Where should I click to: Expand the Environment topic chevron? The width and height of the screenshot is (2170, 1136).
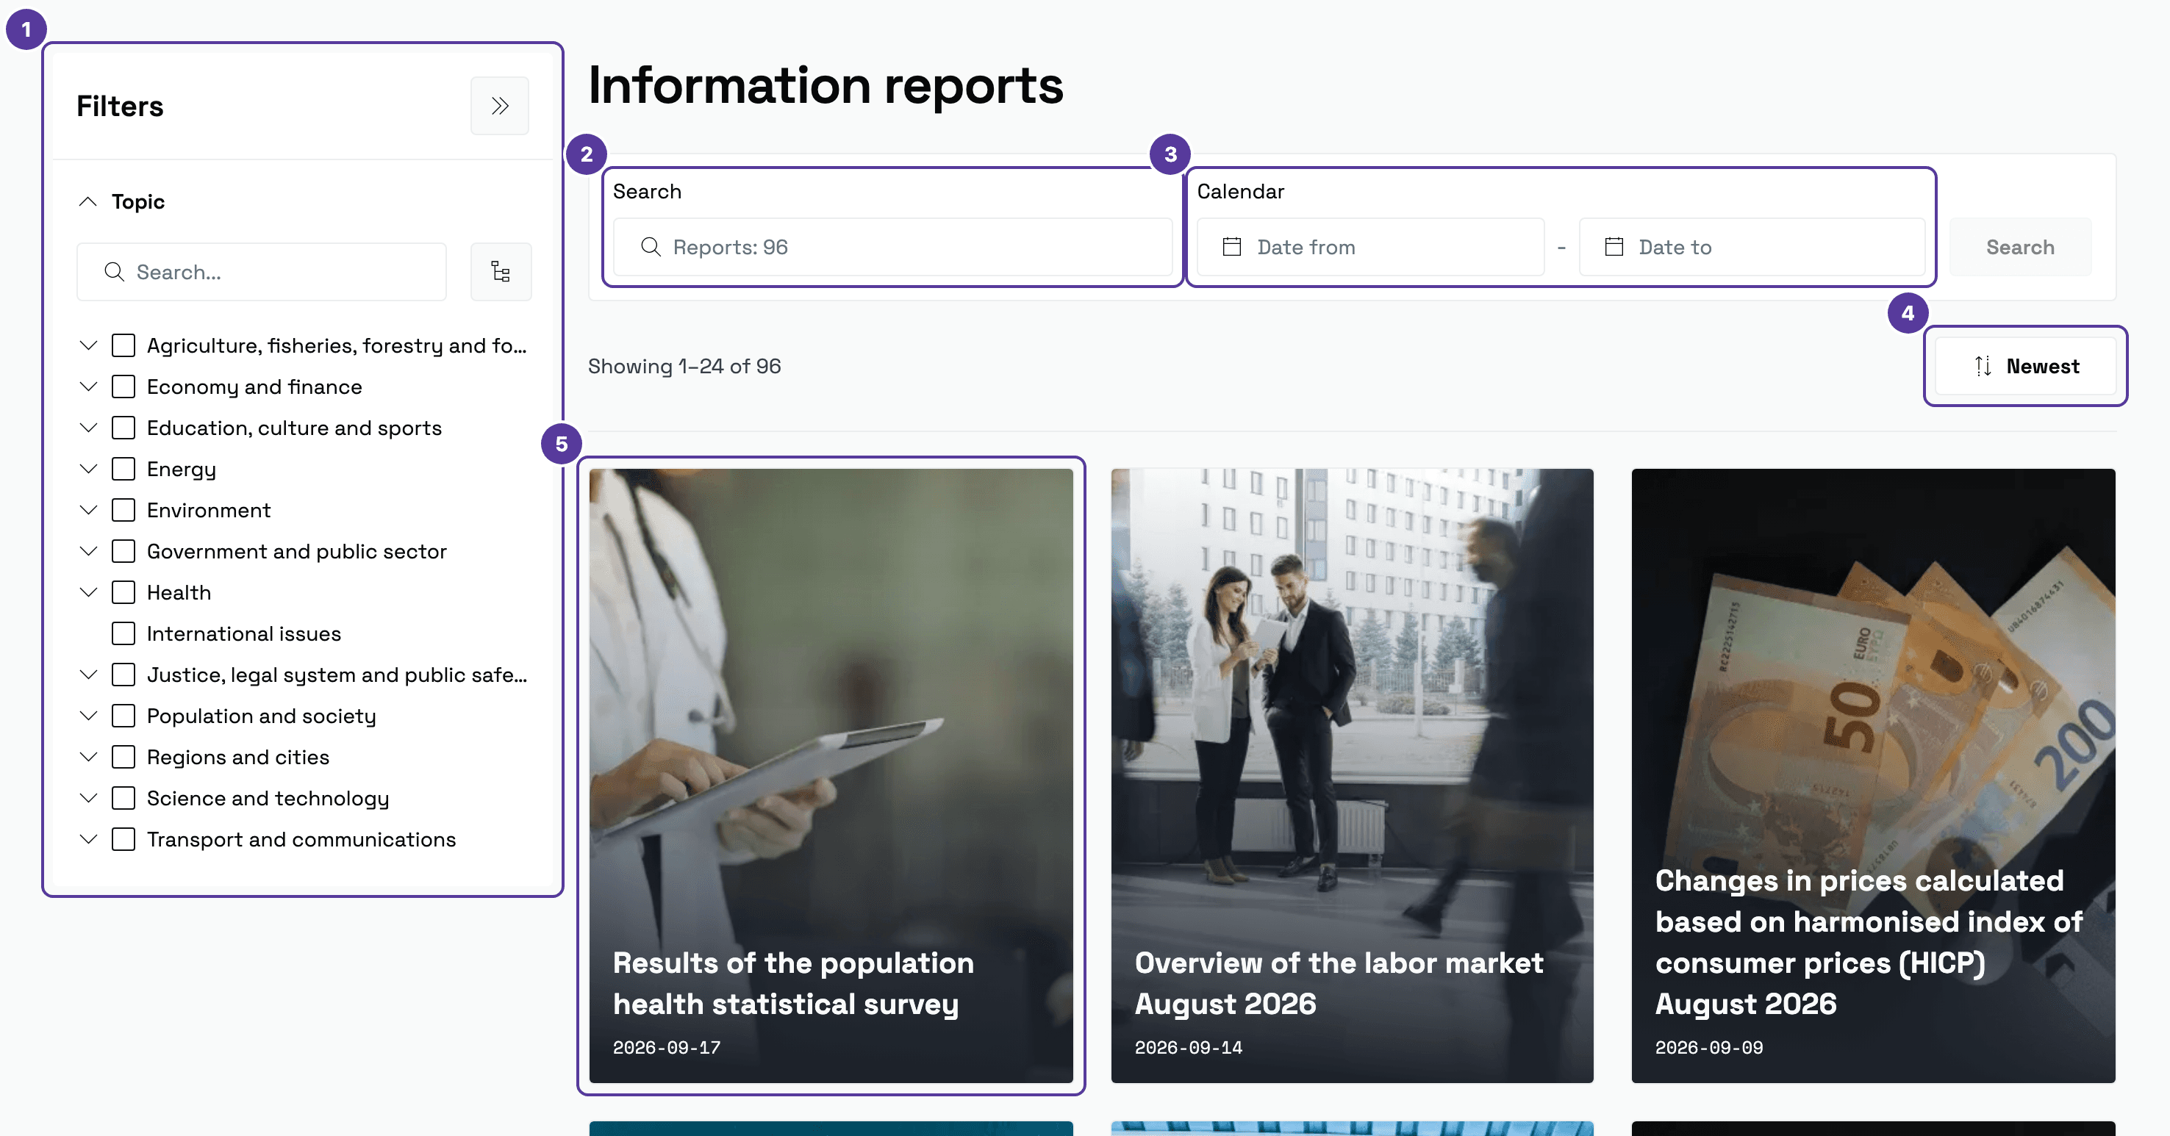(88, 510)
